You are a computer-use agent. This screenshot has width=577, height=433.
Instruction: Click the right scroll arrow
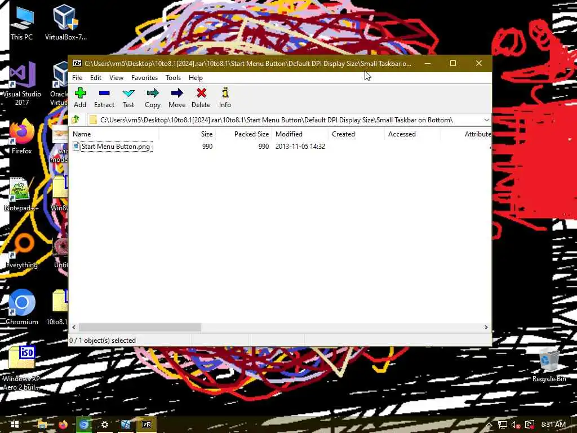[x=486, y=327]
